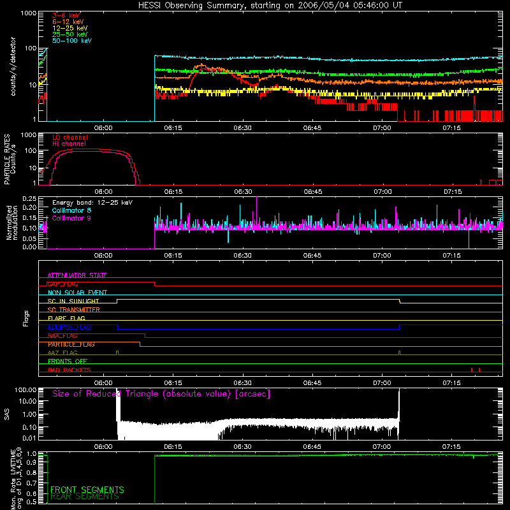The height and width of the screenshot is (510, 510).
Task: Click the SC_IN_SUNLIGHT flag label
Action: (x=73, y=301)
